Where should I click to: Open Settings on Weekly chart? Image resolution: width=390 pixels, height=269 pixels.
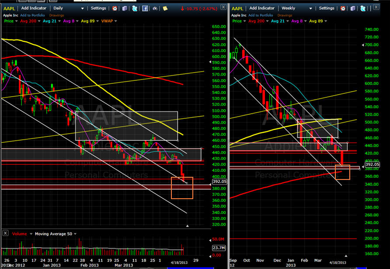click(x=327, y=8)
